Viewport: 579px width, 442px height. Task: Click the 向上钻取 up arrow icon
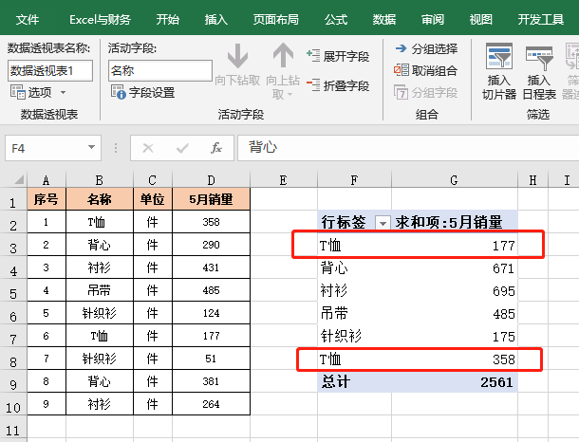pos(283,55)
